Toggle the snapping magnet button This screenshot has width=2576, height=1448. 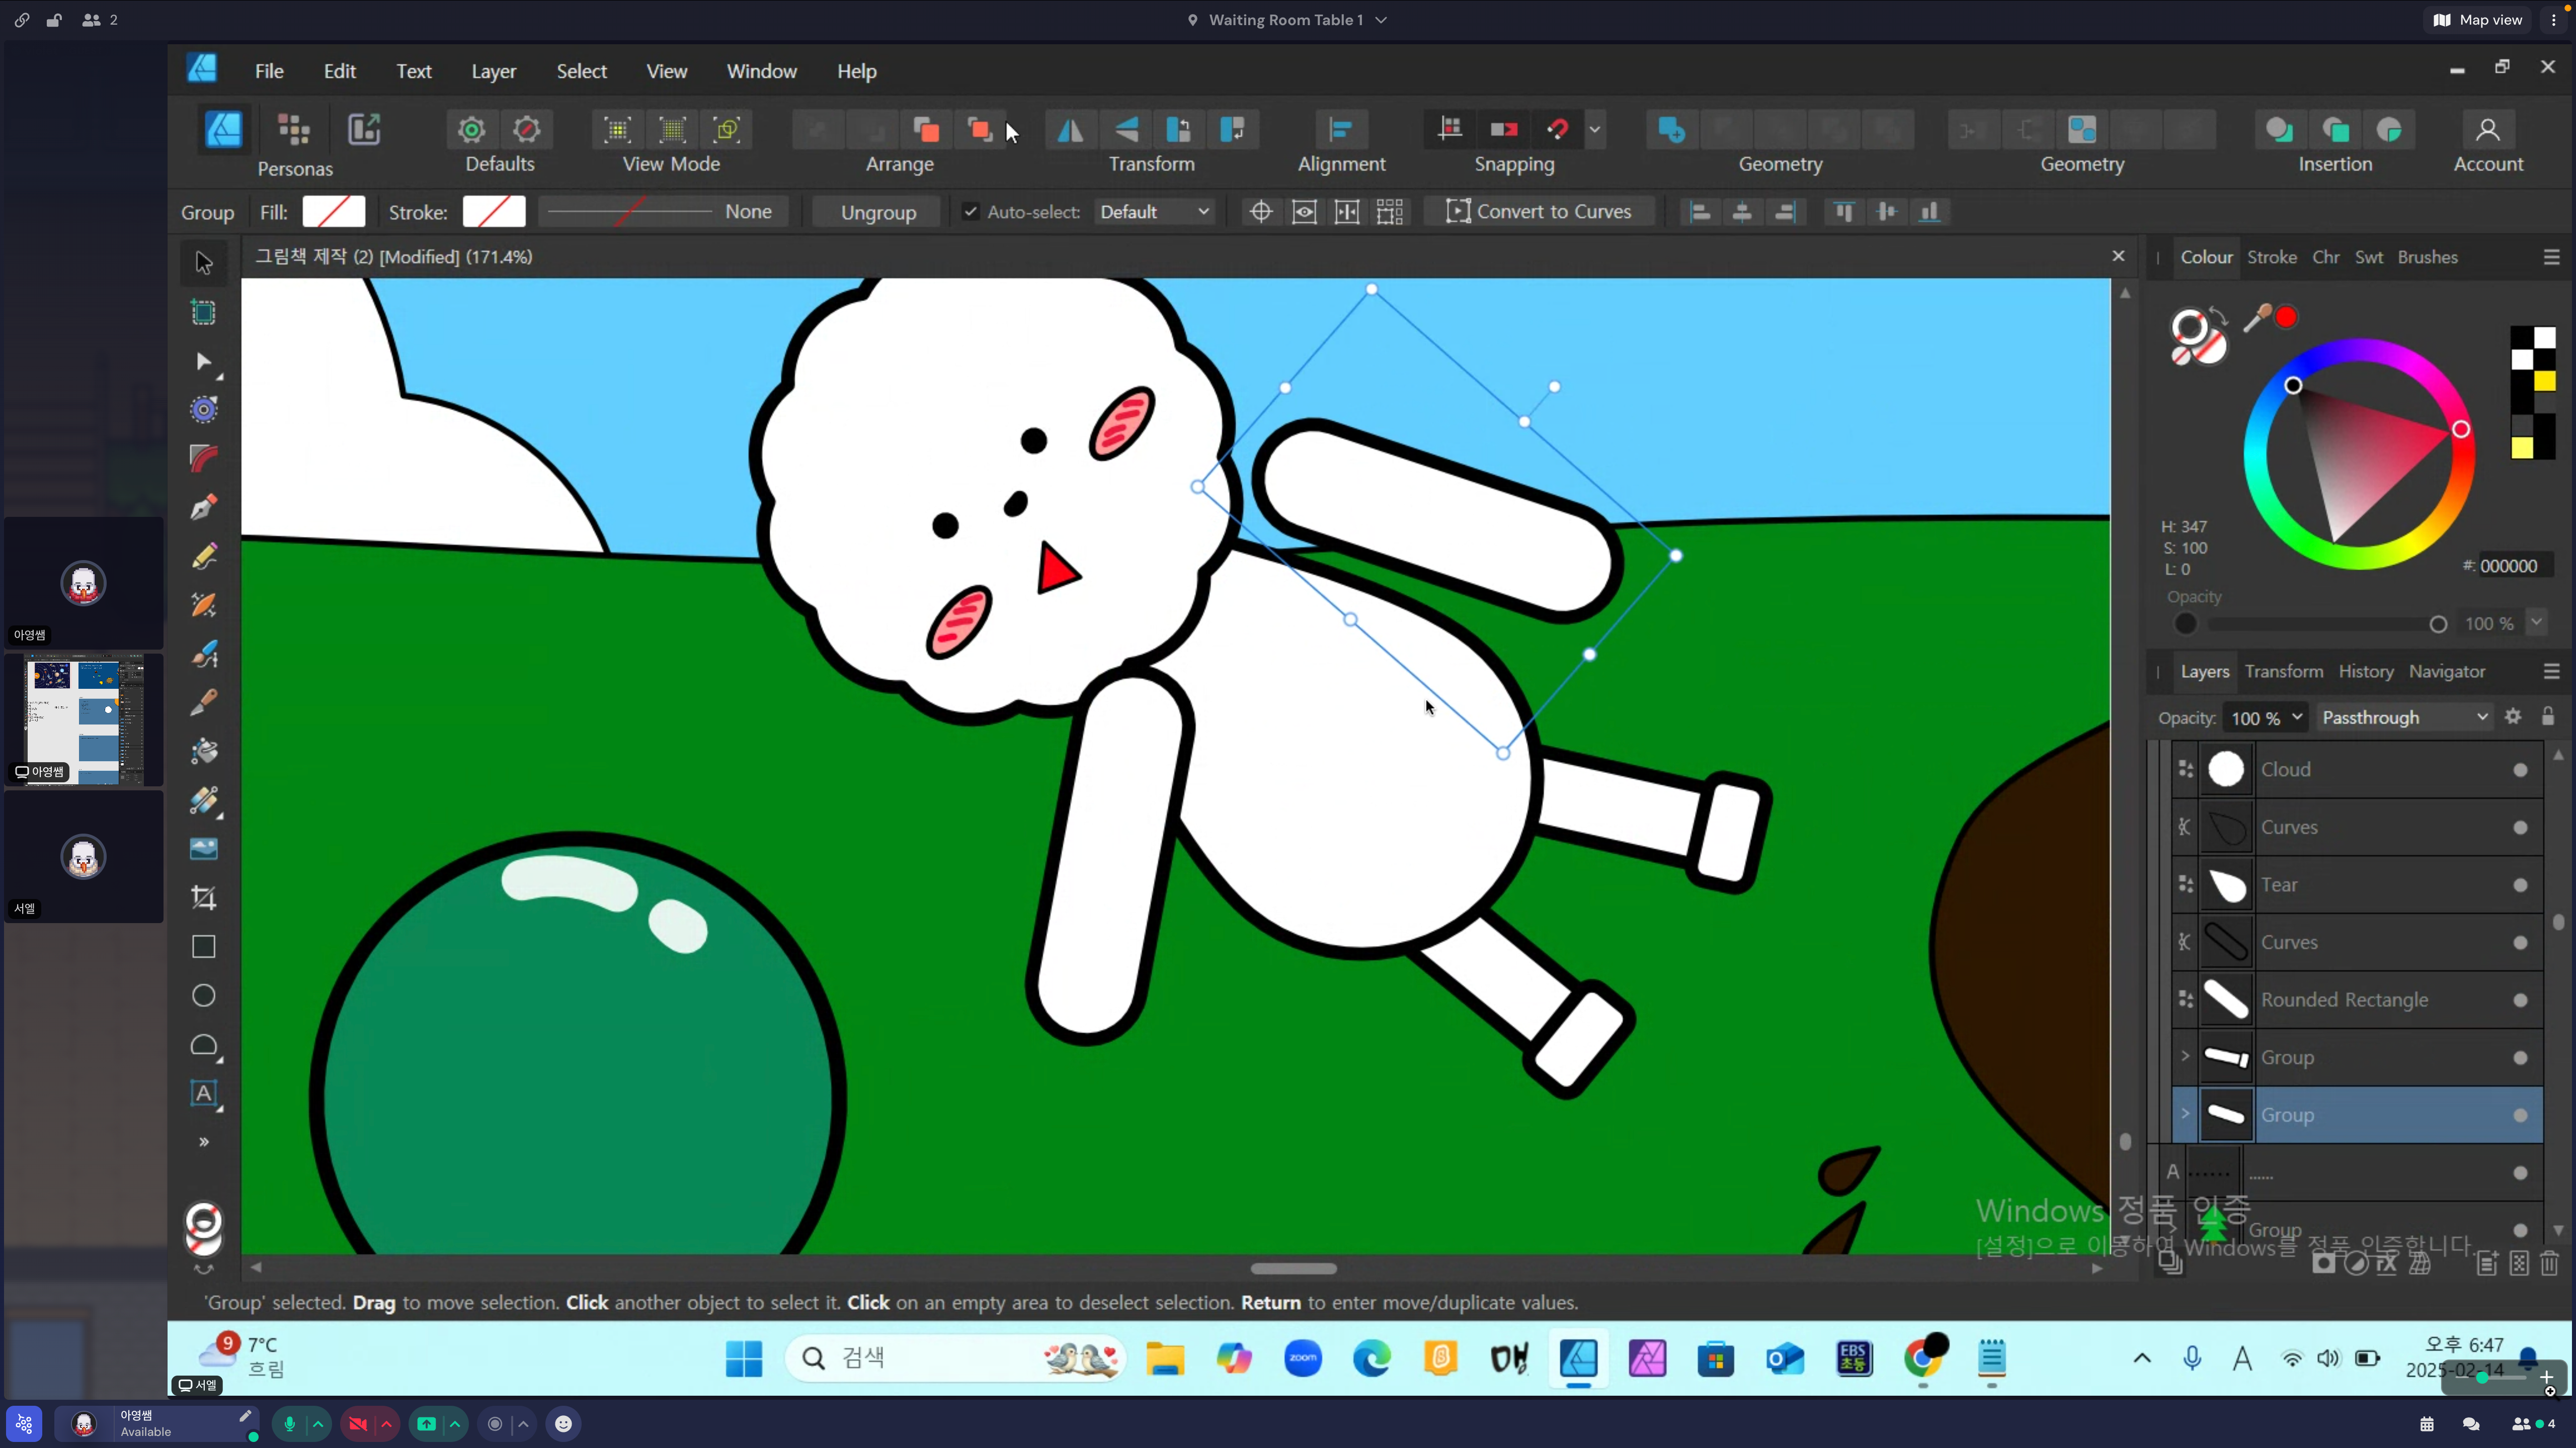tap(1557, 130)
